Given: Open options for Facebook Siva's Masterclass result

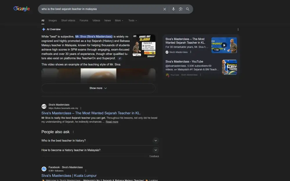Looking at the screenshot, I should click(86, 171).
